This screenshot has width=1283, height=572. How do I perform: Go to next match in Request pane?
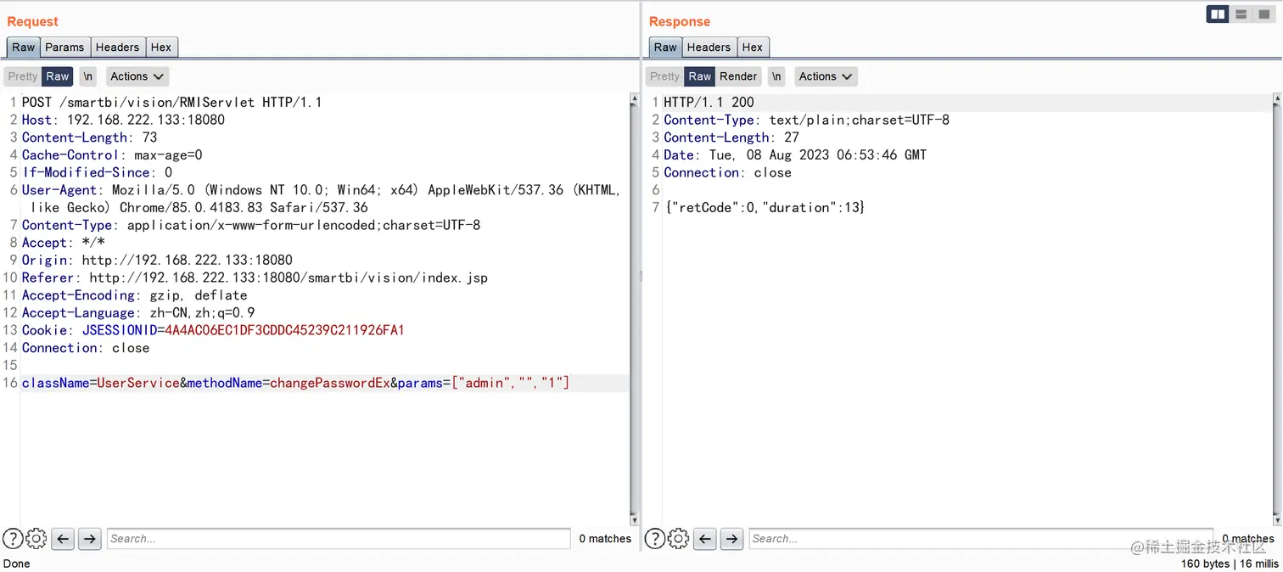coord(90,538)
